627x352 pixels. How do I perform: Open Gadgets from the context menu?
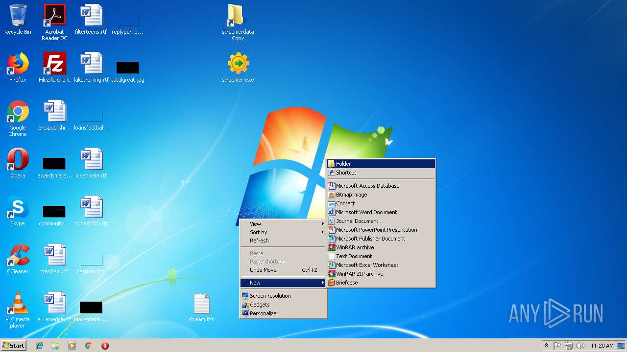[x=283, y=305]
